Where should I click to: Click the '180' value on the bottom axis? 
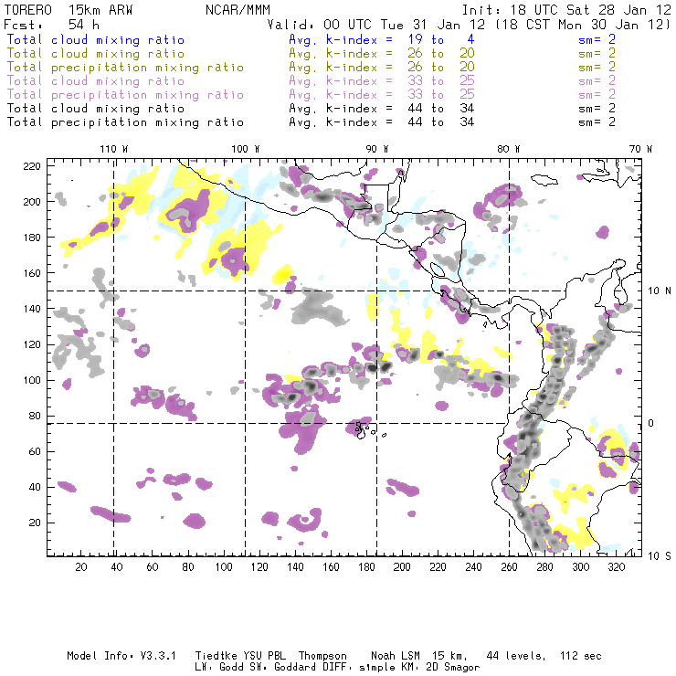coord(366,567)
